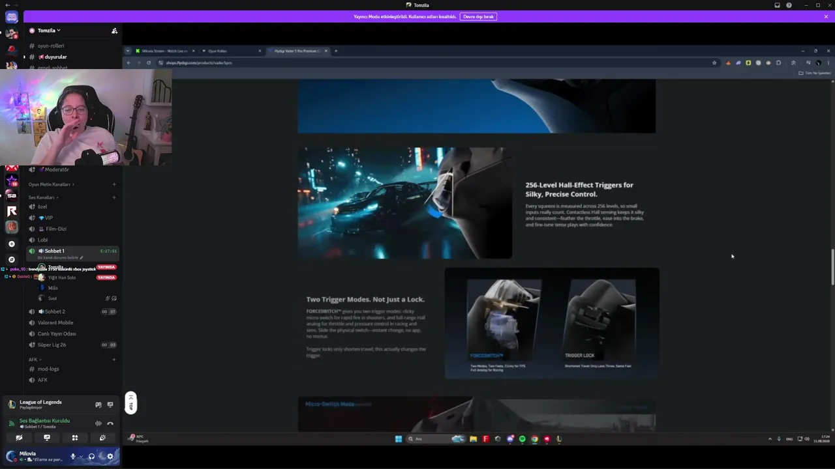Open the soundboard button in voice panel

click(102, 438)
